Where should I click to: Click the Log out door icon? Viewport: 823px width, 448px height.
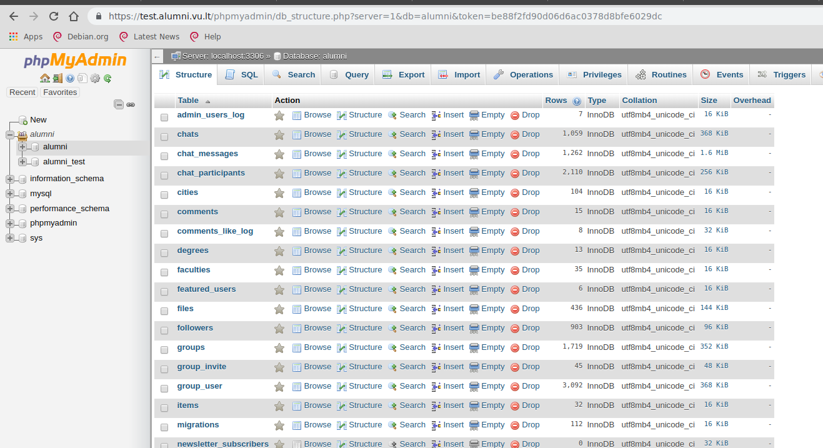pos(57,79)
